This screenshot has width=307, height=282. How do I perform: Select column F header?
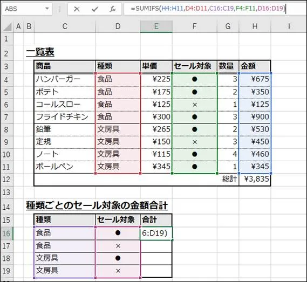tap(195, 26)
